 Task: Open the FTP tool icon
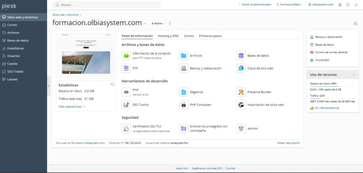pos(126,68)
